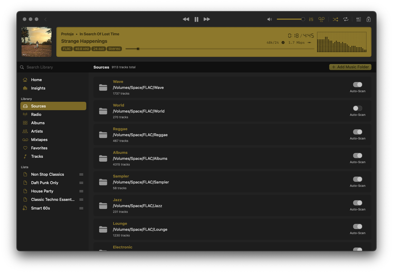Turn off Auto-Scan for Jazz folder
The width and height of the screenshot is (393, 273).
(x=357, y=203)
